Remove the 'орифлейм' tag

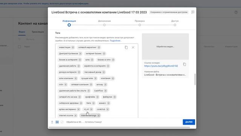coord(98,97)
